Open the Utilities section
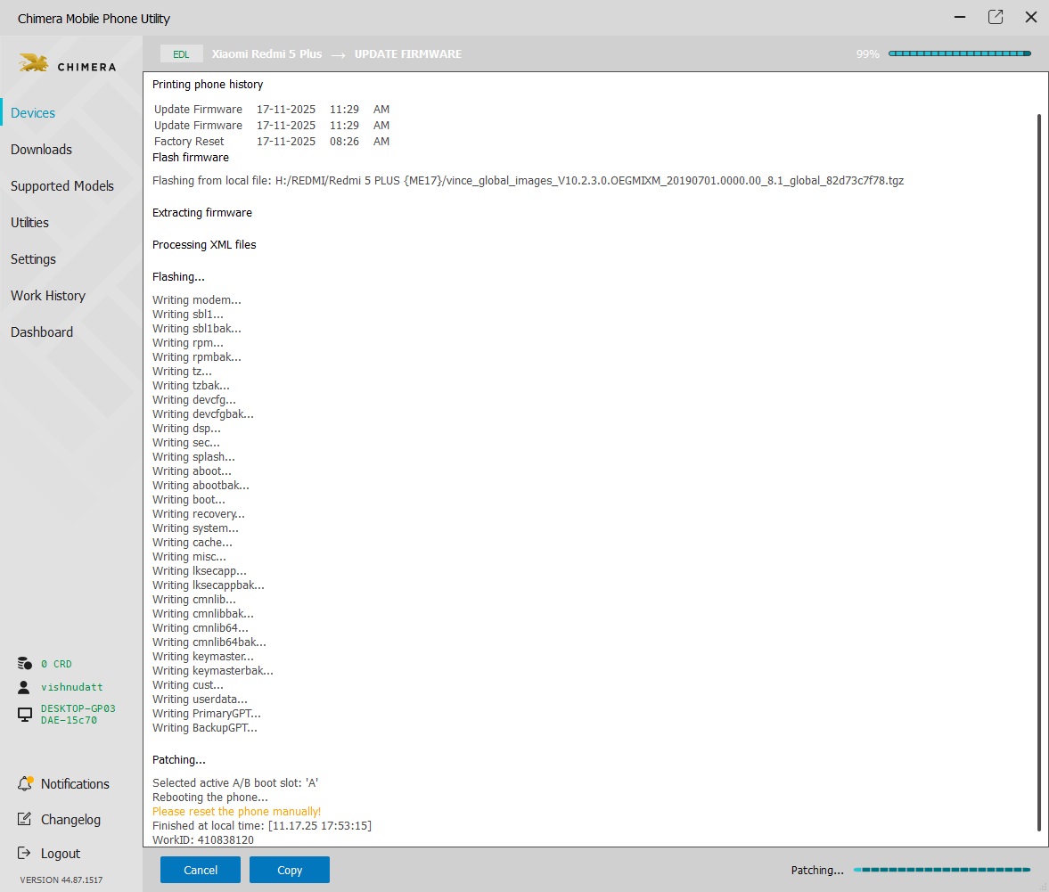 pos(29,223)
